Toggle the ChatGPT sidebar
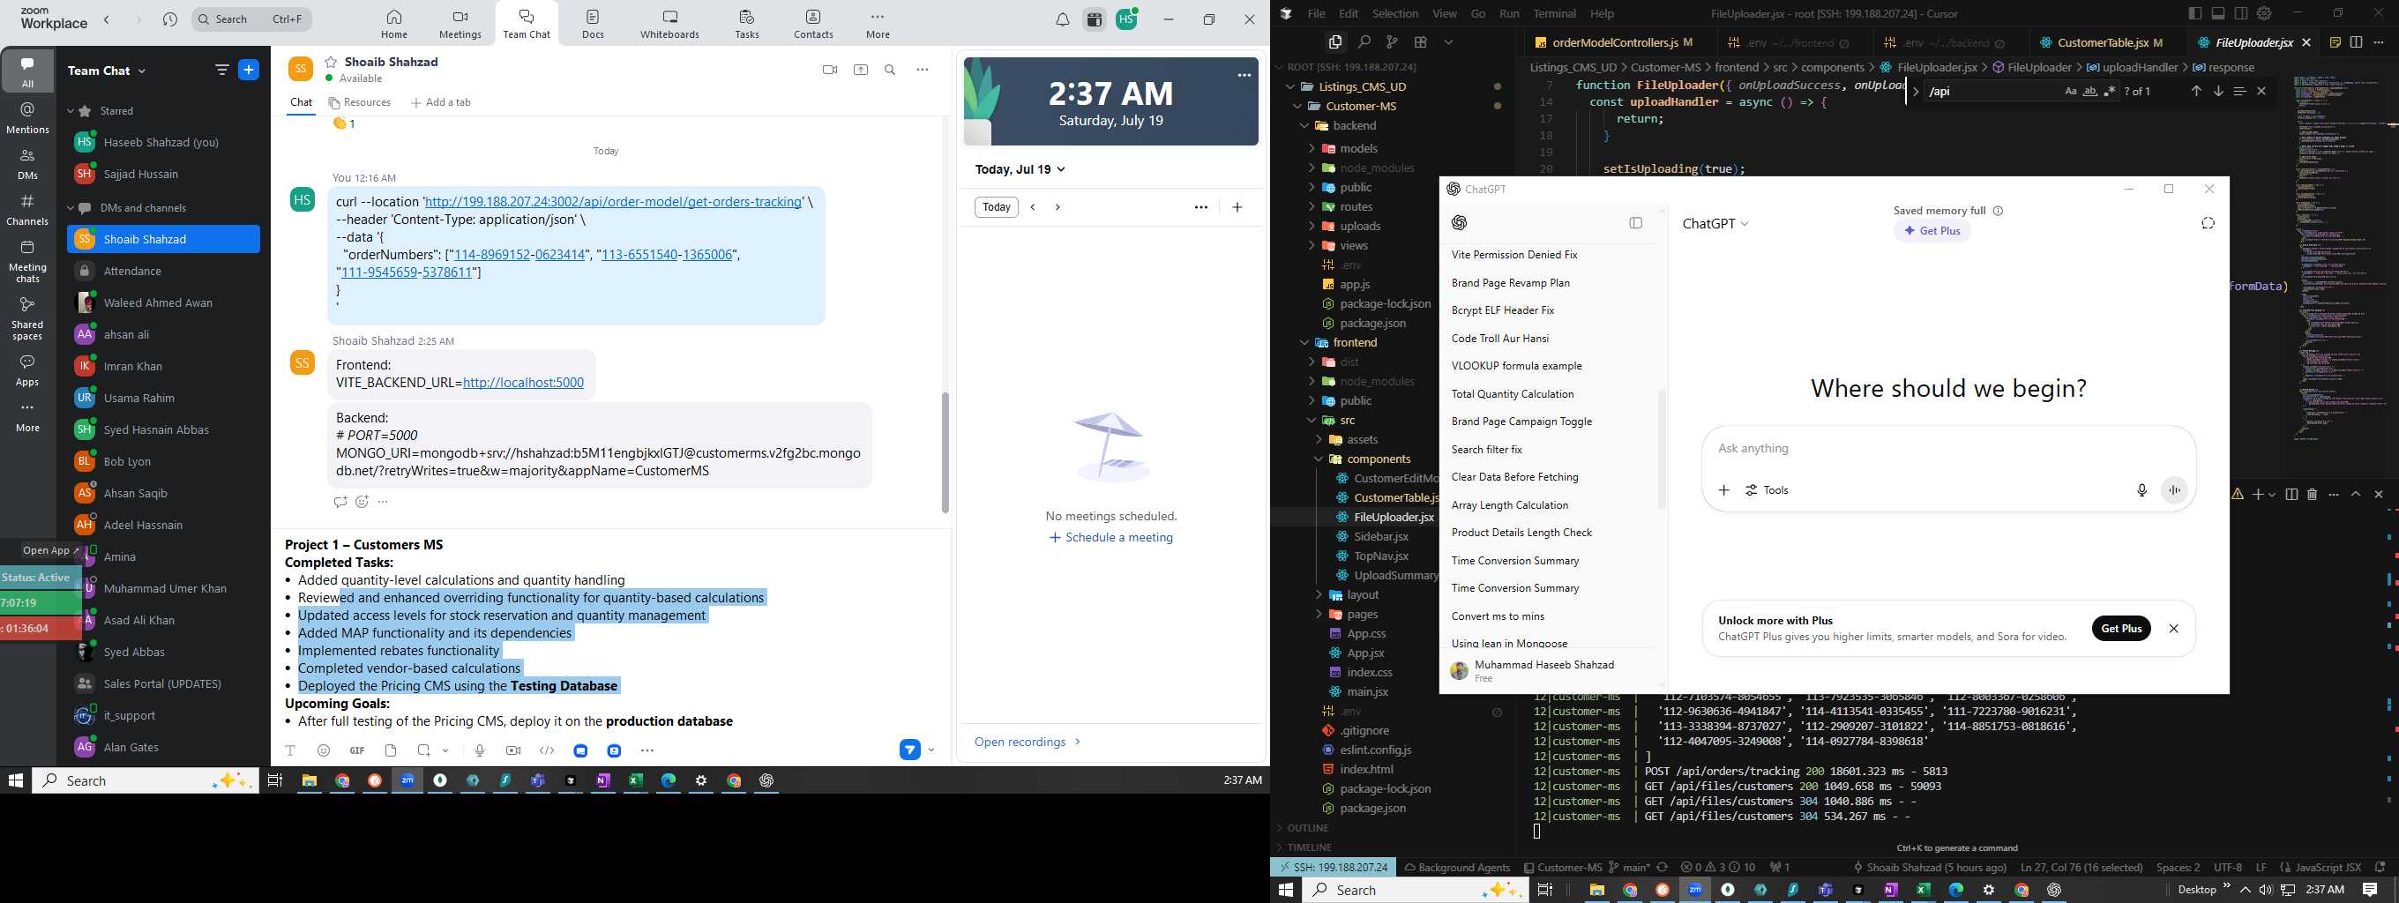This screenshot has height=903, width=2399. (1635, 223)
